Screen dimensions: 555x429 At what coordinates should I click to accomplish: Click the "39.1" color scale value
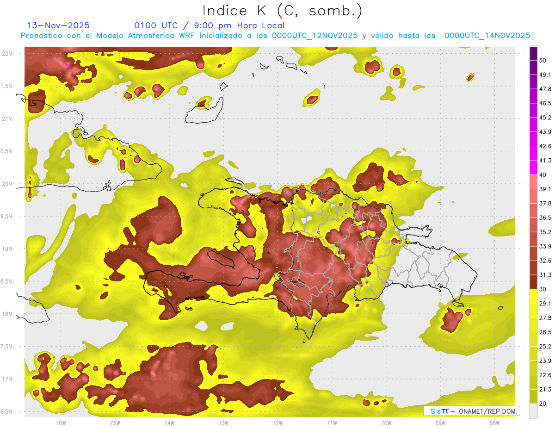tap(545, 189)
